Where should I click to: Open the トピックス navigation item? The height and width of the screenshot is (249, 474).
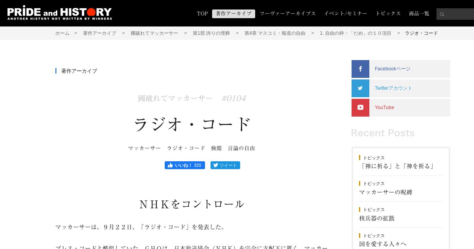(x=388, y=14)
